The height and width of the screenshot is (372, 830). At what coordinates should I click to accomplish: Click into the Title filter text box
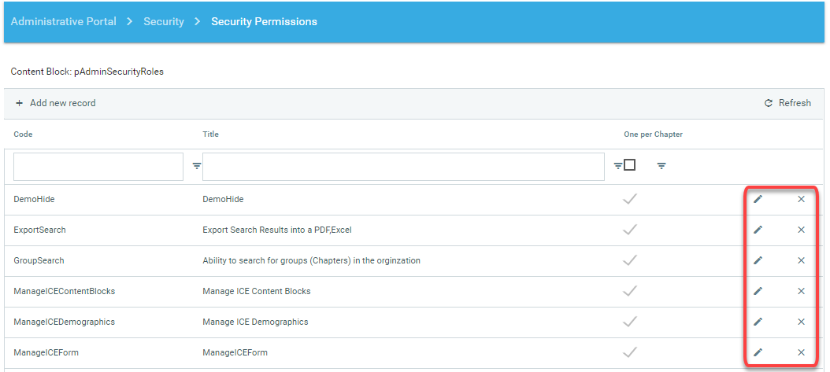pos(403,166)
